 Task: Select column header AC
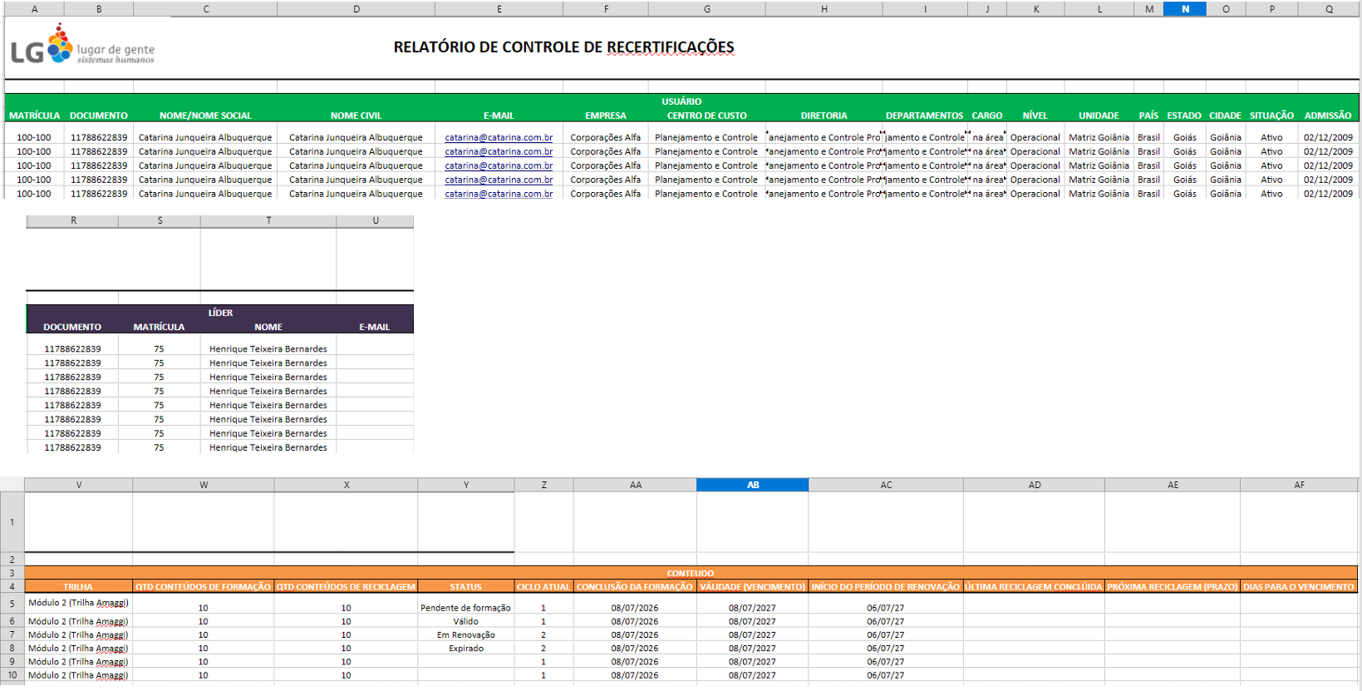coord(886,485)
